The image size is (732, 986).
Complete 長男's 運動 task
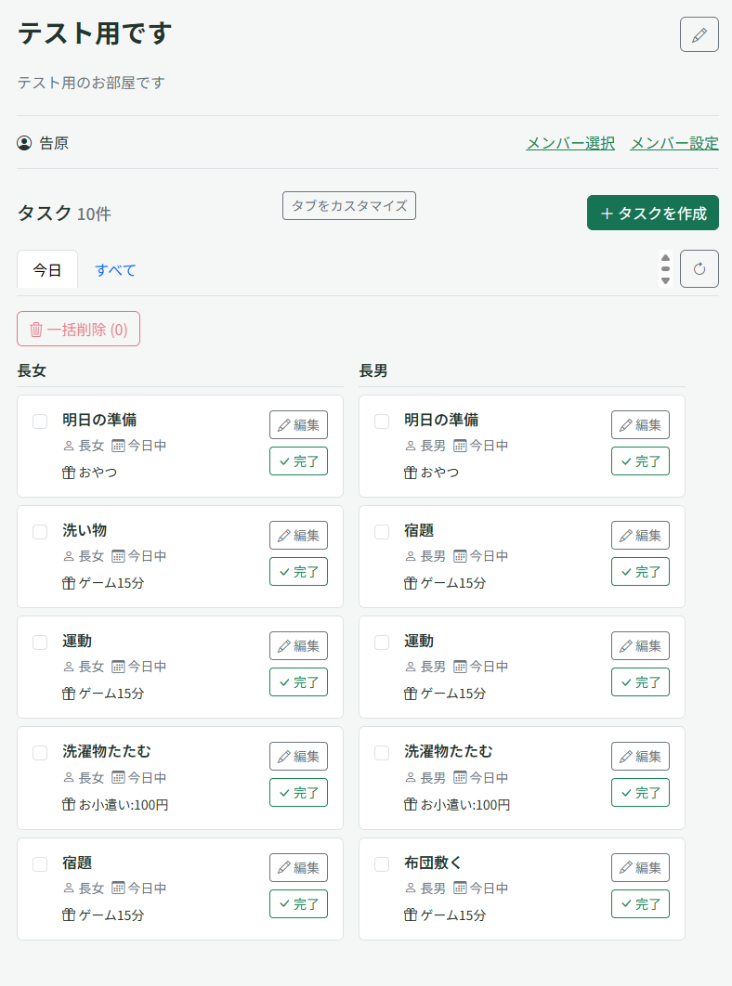click(x=640, y=682)
